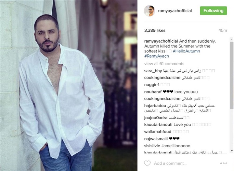Visit hajarbadou's profile from comments

155,106
